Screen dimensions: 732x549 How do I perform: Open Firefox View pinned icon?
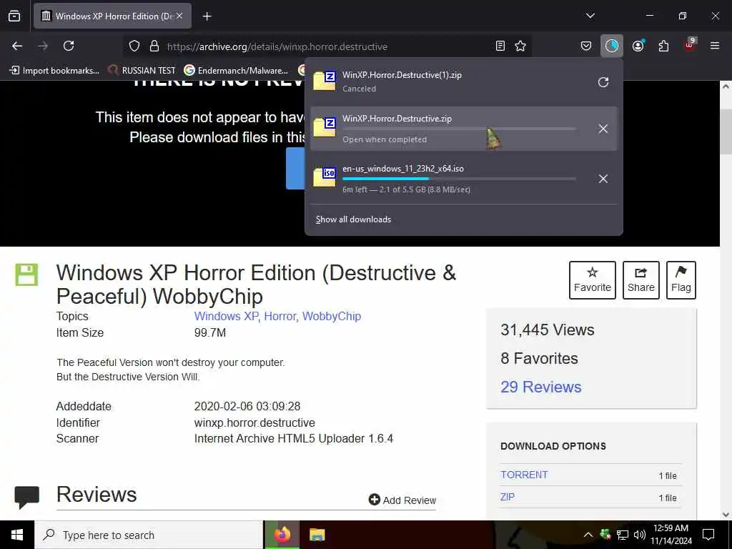click(14, 16)
